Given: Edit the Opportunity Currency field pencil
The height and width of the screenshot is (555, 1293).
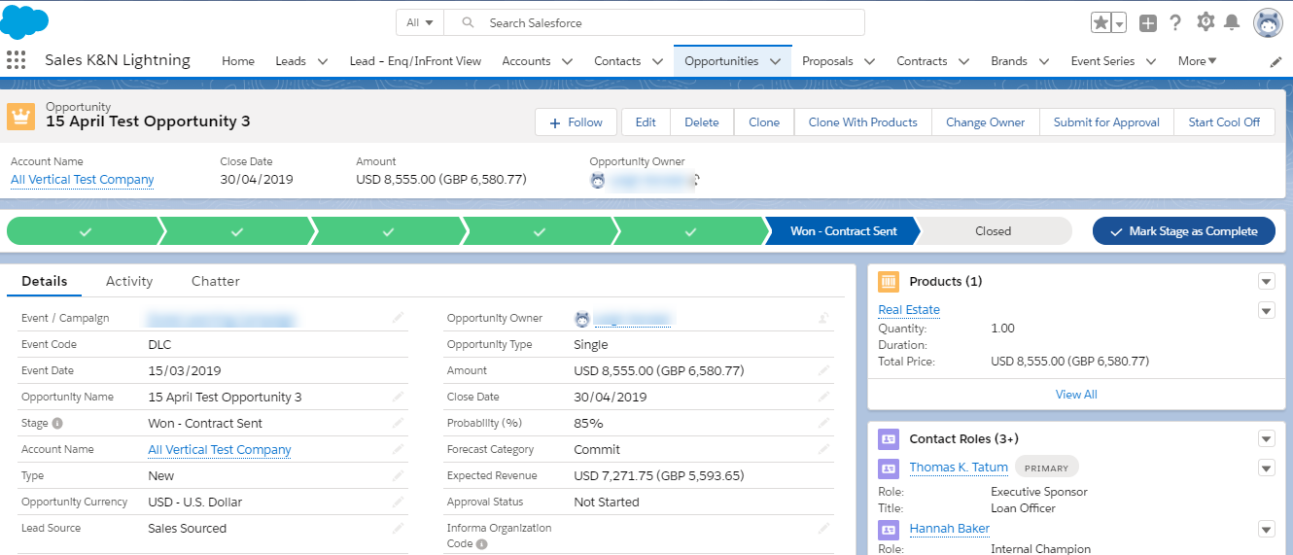Looking at the screenshot, I should 398,502.
